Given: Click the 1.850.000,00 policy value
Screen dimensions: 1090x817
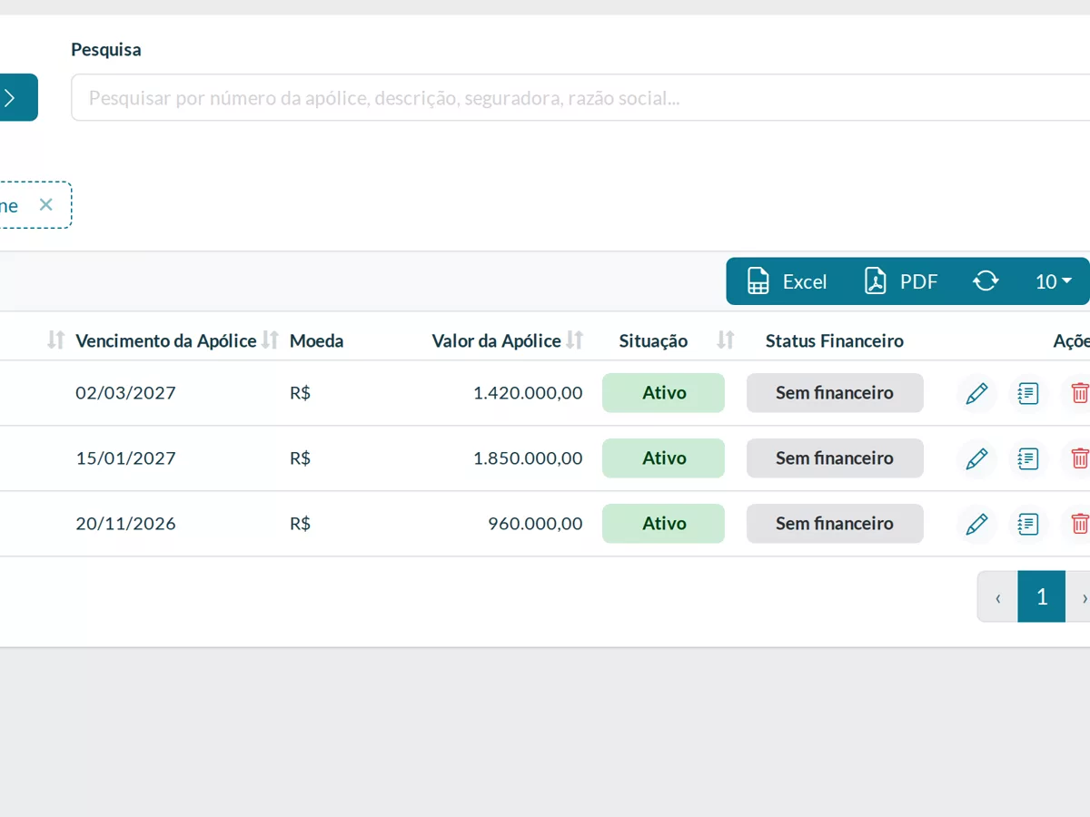Looking at the screenshot, I should (528, 458).
